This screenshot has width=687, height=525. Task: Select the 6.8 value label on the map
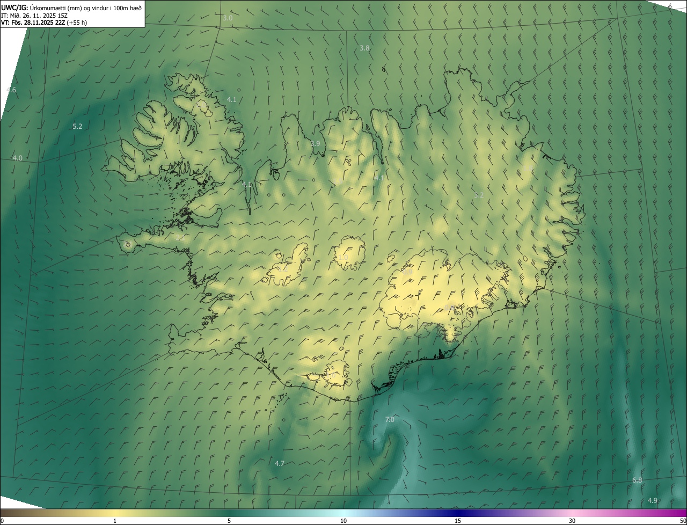point(637,480)
